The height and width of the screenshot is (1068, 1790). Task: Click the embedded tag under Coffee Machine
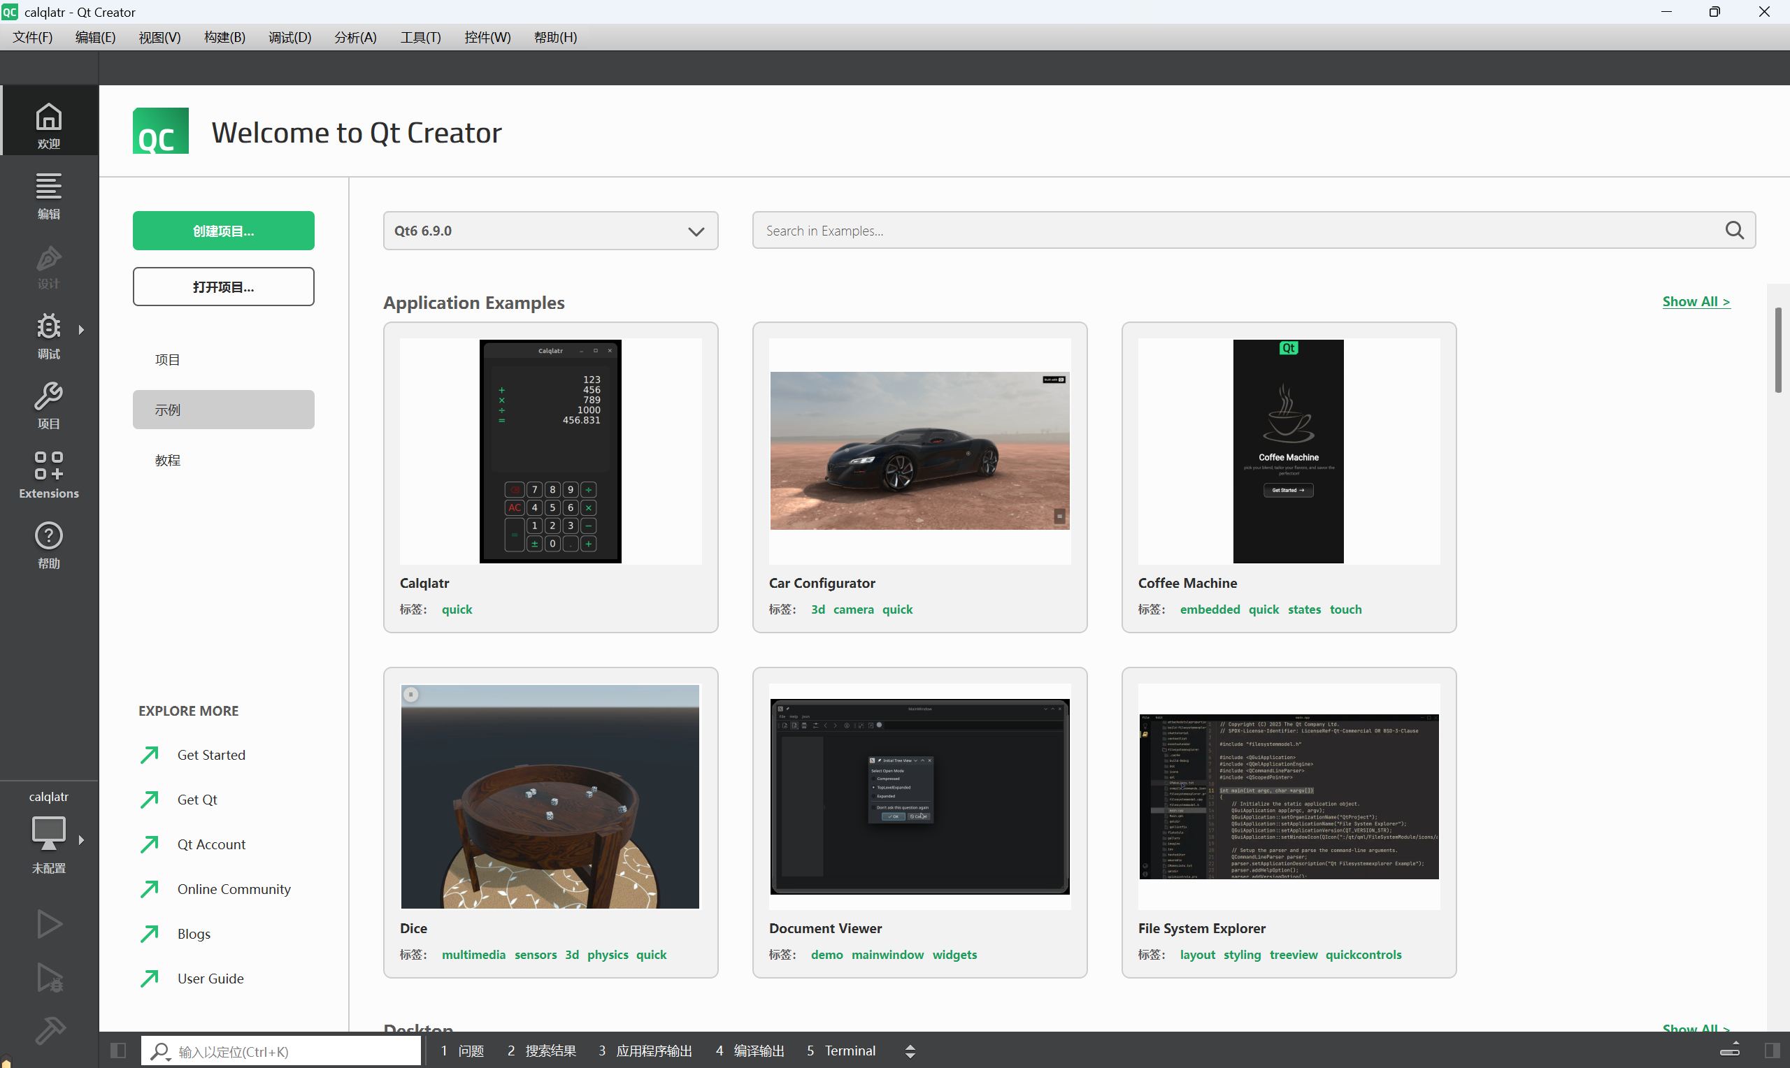(x=1210, y=609)
